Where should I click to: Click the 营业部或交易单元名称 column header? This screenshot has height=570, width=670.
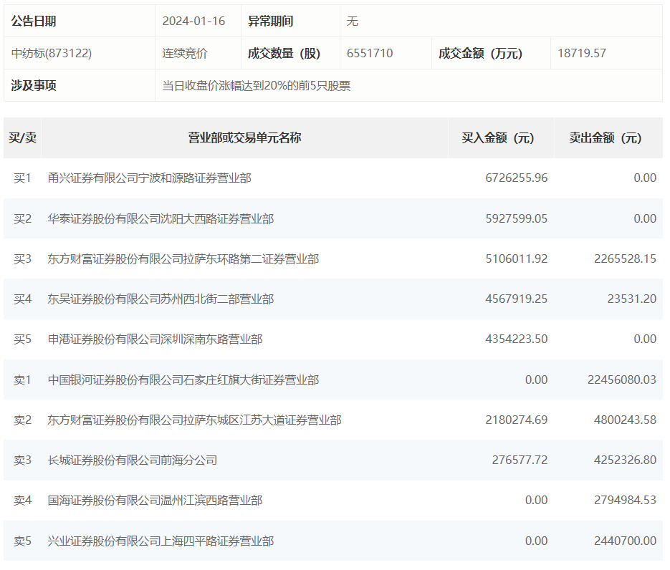pos(244,137)
